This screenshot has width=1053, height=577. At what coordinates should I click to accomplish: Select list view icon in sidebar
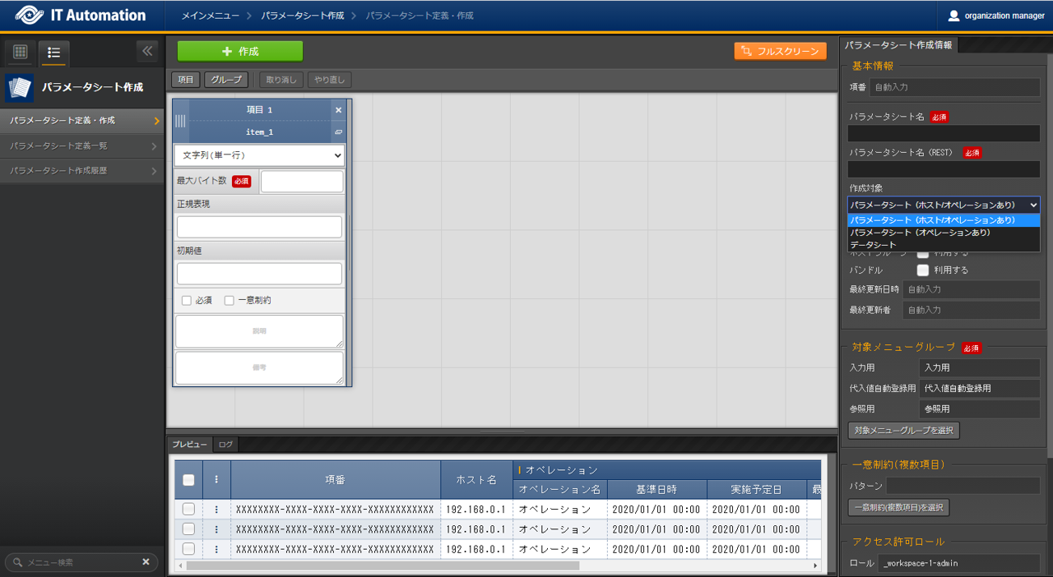[x=54, y=53]
